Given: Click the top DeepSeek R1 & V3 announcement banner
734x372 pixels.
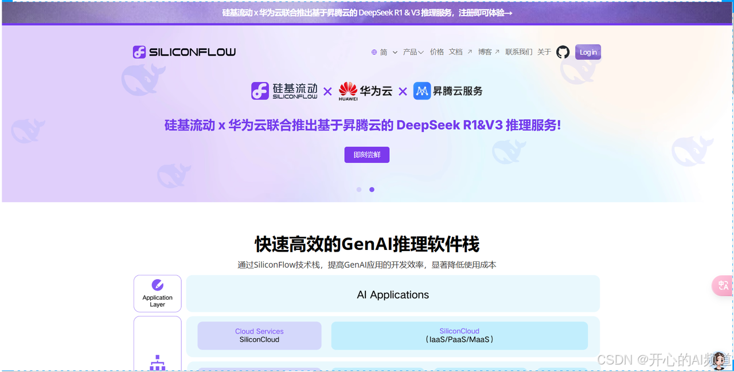Looking at the screenshot, I should coord(367,13).
